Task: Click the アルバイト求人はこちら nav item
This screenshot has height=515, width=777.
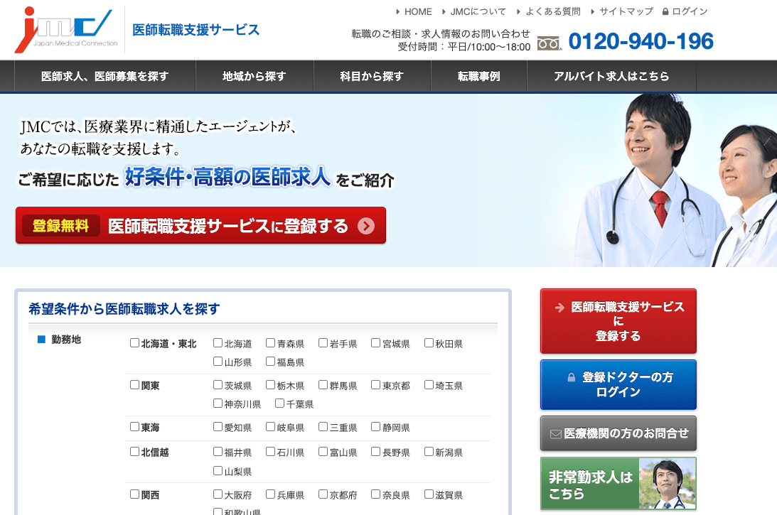Action: coord(611,77)
